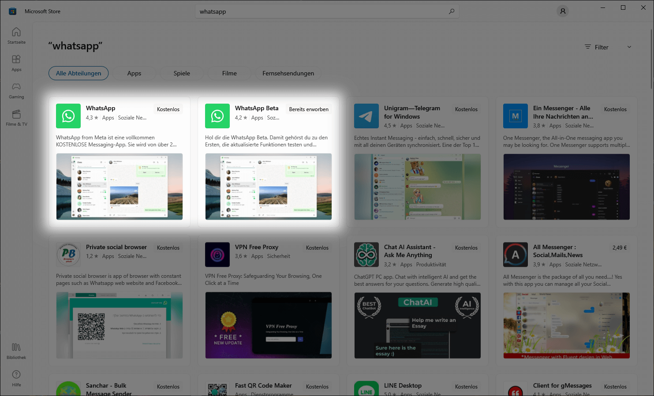654x396 pixels.
Task: Click the Chat AI Assistant infinity icon
Action: (366, 254)
